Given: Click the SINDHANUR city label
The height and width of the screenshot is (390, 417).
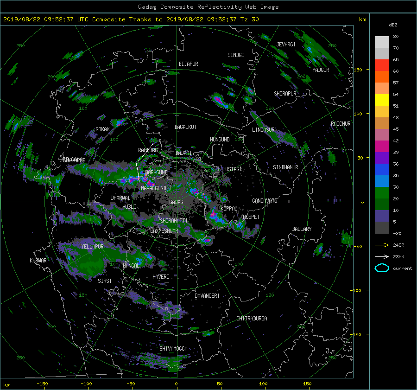Looking at the screenshot, I should [285, 167].
